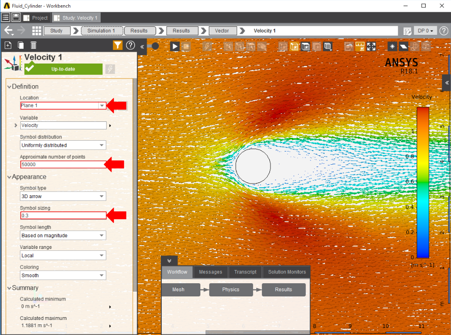Image resolution: width=451 pixels, height=335 pixels.
Task: Click the dark wireframe cube display icon
Action: 306,46
